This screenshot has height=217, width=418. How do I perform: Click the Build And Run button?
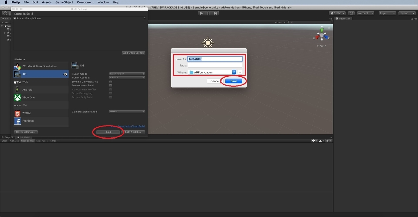coord(133,132)
